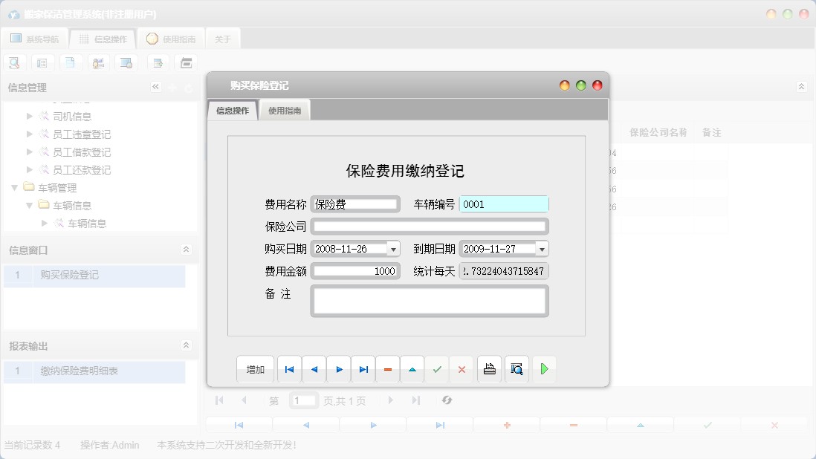Open the 到期日期 date dropdown

tap(542, 248)
